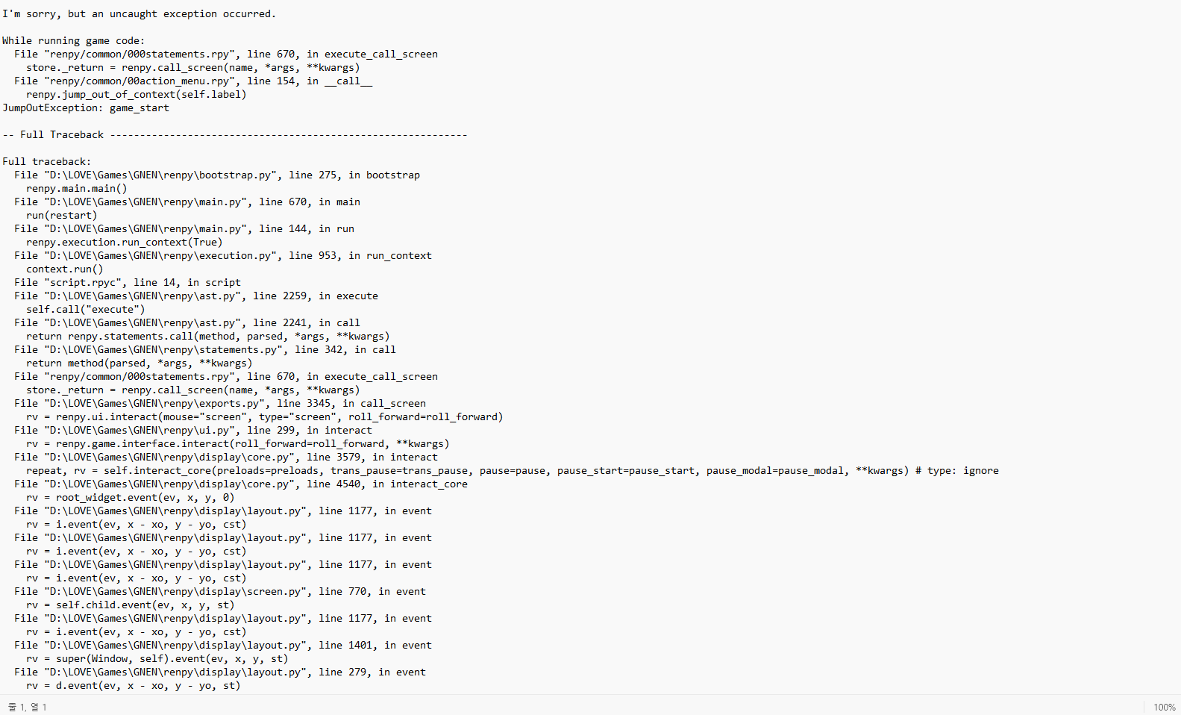Click the "Full traceback:" heading line
Screen dimensions: 1181x715
[x=46, y=162]
